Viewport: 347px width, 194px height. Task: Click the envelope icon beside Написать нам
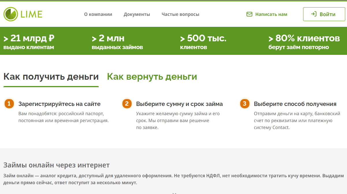tap(249, 14)
